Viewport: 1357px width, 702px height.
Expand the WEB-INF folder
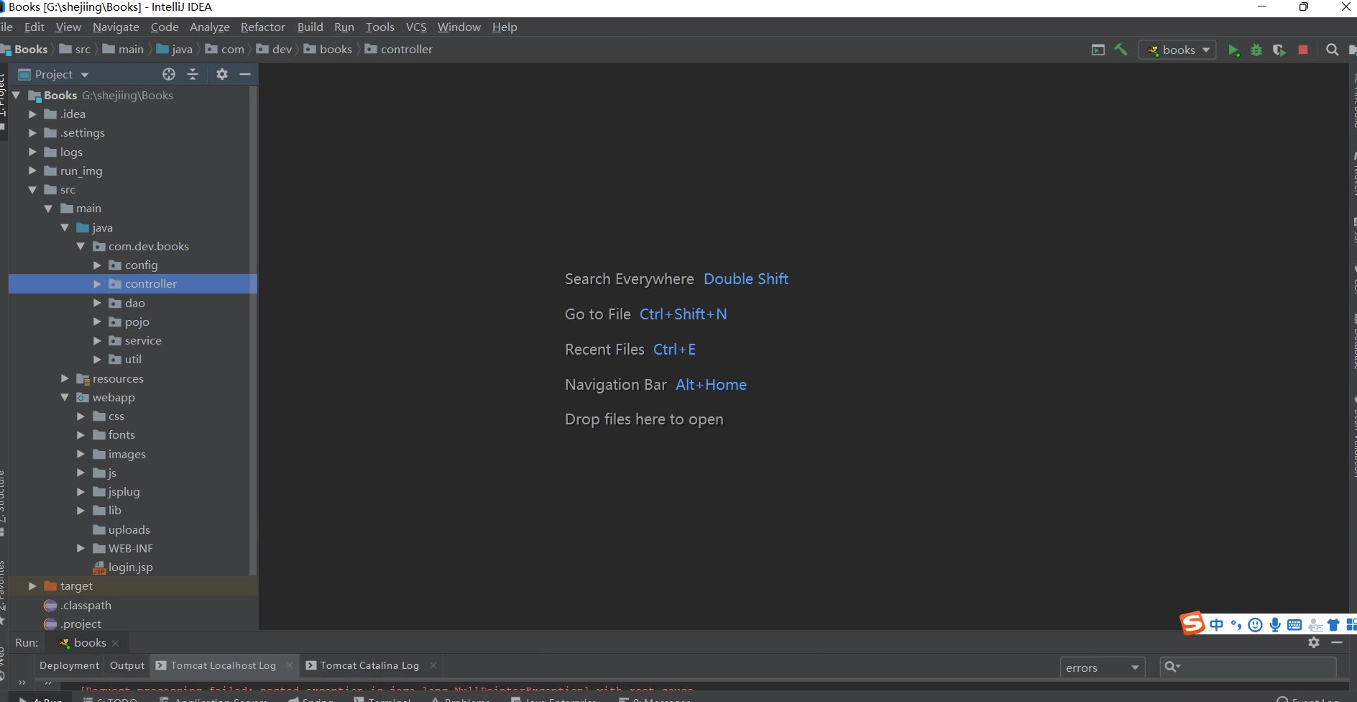80,548
